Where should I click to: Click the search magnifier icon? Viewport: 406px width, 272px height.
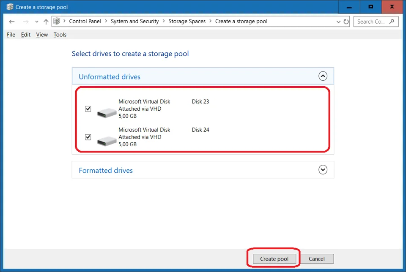click(x=392, y=22)
